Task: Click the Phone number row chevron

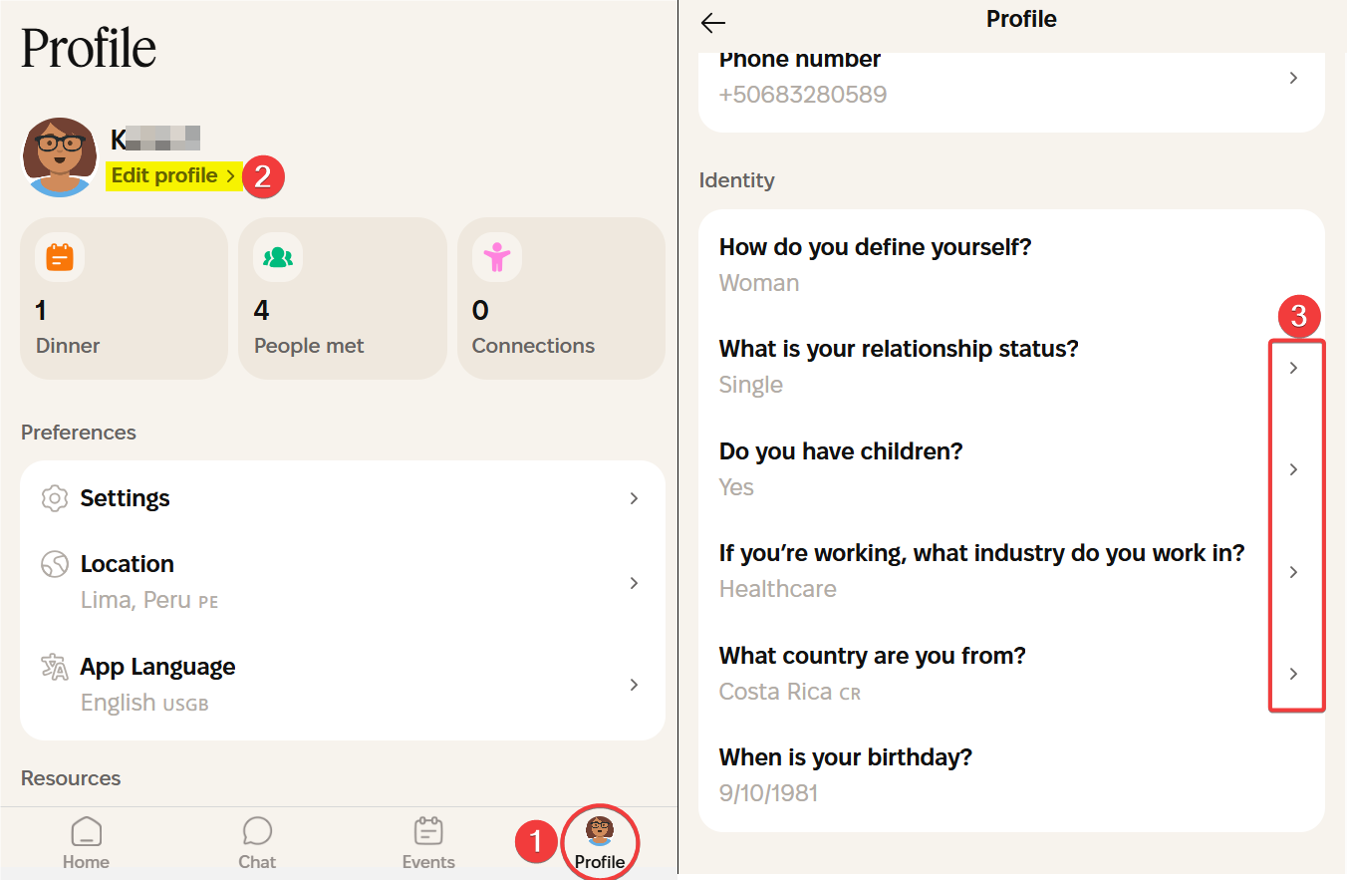Action: coord(1293,78)
